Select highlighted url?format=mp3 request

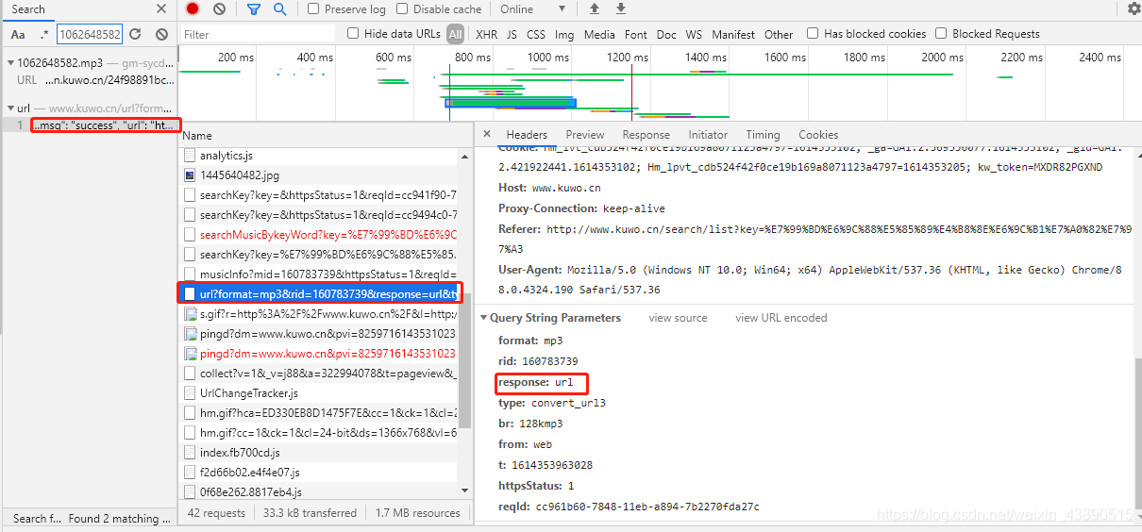point(319,293)
